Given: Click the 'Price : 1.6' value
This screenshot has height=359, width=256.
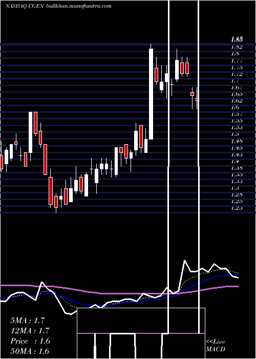Looking at the screenshot, I should click(30, 341).
